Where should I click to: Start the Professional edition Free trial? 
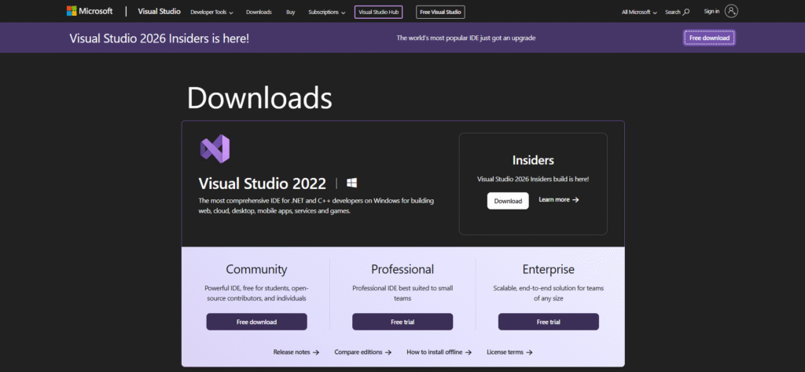click(402, 322)
